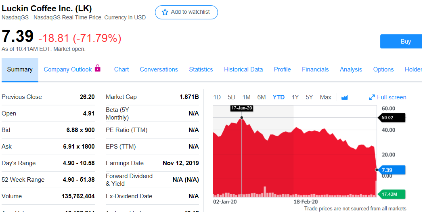
Task: Go to the Options tab
Action: pos(383,70)
